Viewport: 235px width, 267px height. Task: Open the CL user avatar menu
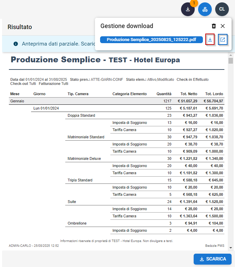[222, 9]
